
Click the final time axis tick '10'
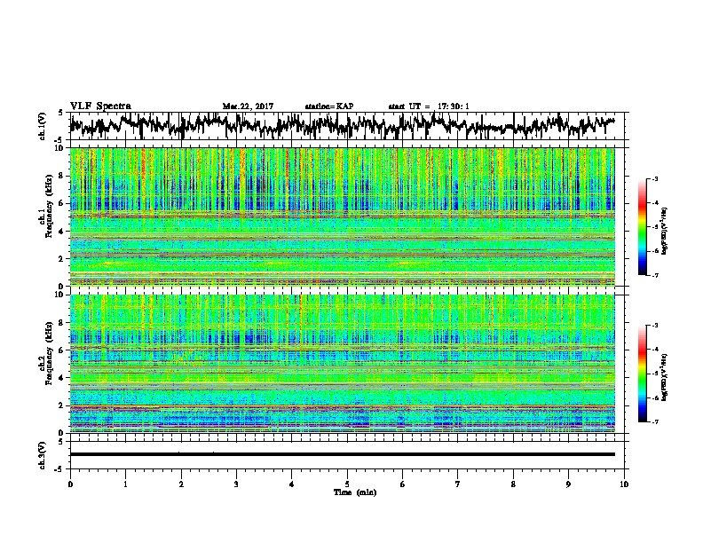pos(624,484)
